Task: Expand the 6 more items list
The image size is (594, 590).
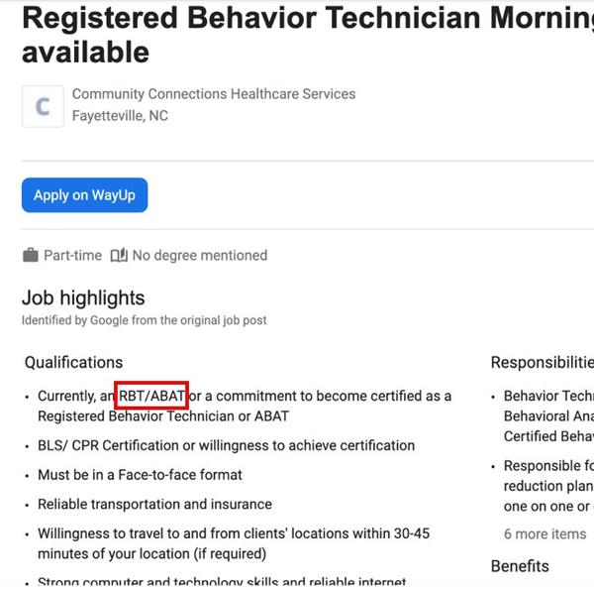Action: [x=544, y=533]
